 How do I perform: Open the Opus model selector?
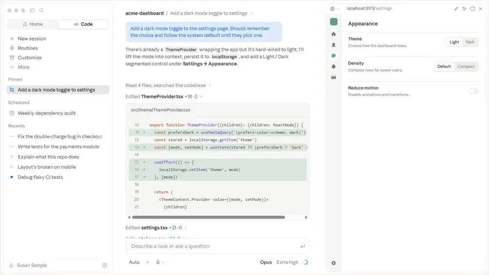point(266,262)
